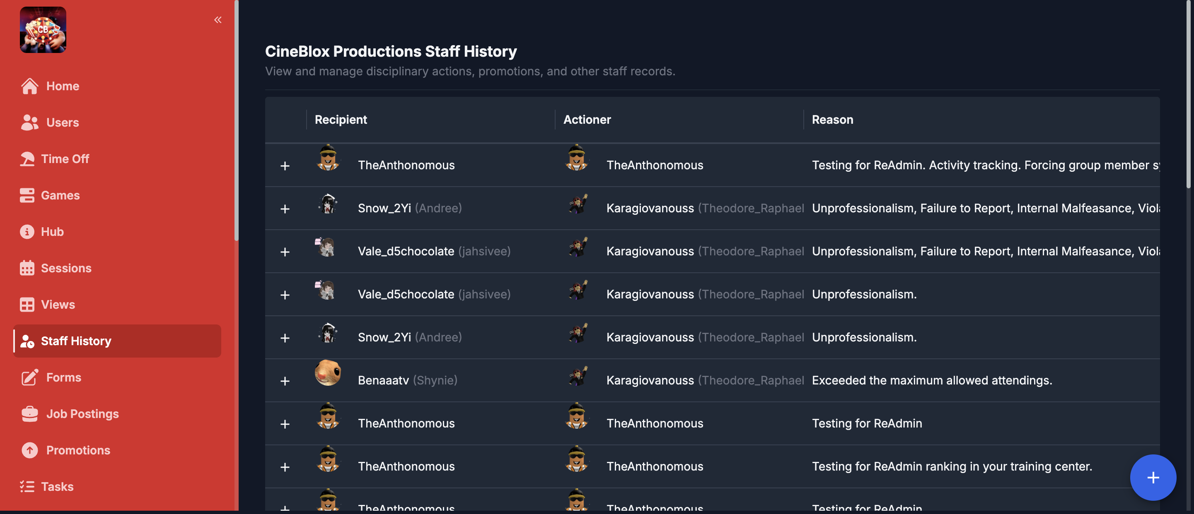Open the Home page
Viewport: 1194px width, 514px height.
[63, 86]
